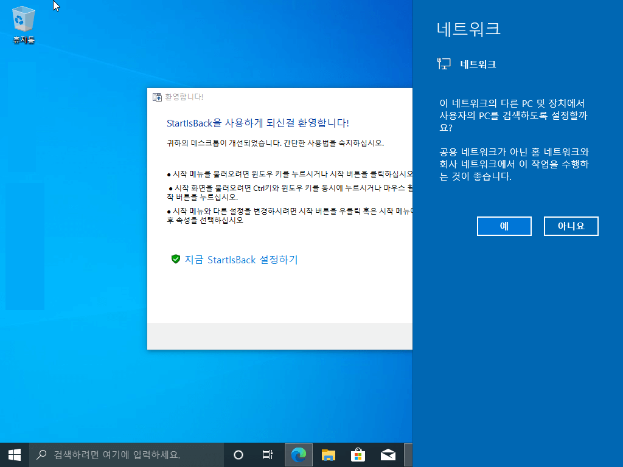Open 지금 StartIsBack 설정하기 link

pyautogui.click(x=241, y=260)
